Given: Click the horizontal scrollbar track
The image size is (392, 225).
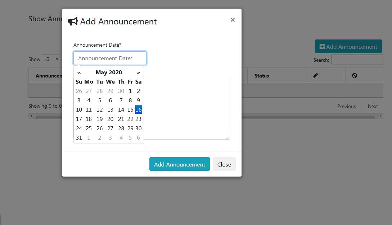Looking at the screenshot, I should 205,116.
